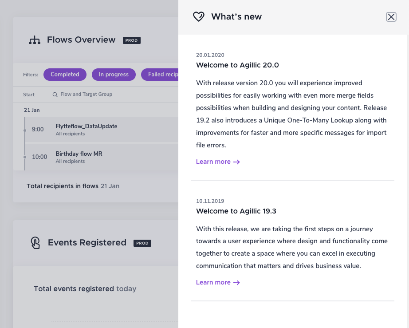Image resolution: width=409 pixels, height=328 pixels.
Task: Click the Total events registered today label
Action: coord(85,289)
